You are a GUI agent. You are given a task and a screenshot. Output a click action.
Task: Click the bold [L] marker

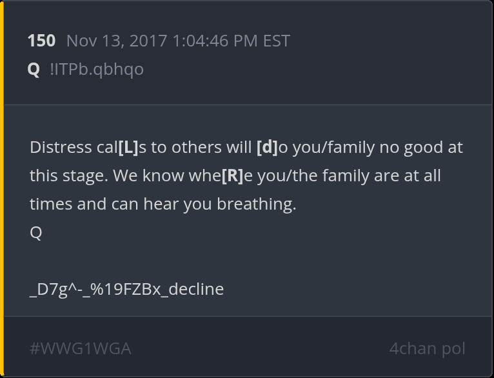pyautogui.click(x=128, y=147)
